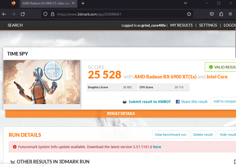Click the CPU Score value 20 110

[179, 87]
